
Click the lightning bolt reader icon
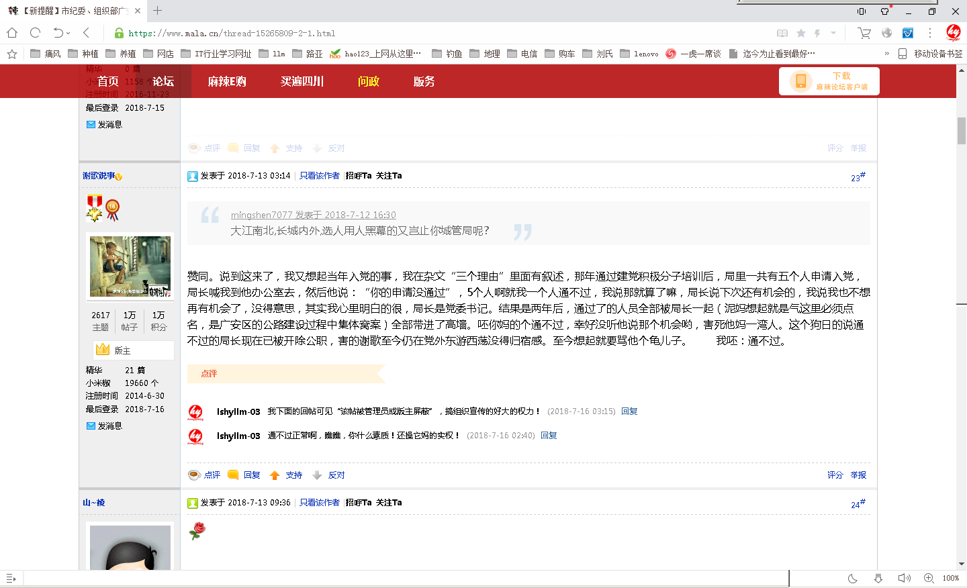[817, 32]
